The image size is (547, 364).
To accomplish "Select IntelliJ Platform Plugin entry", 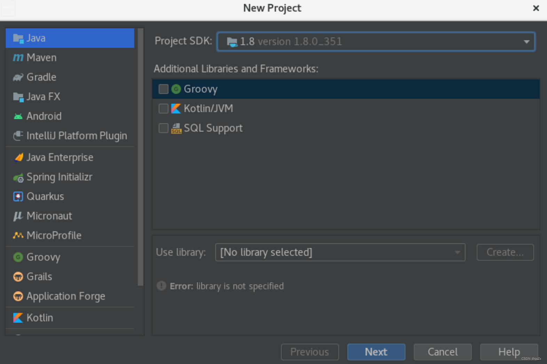I will point(70,135).
